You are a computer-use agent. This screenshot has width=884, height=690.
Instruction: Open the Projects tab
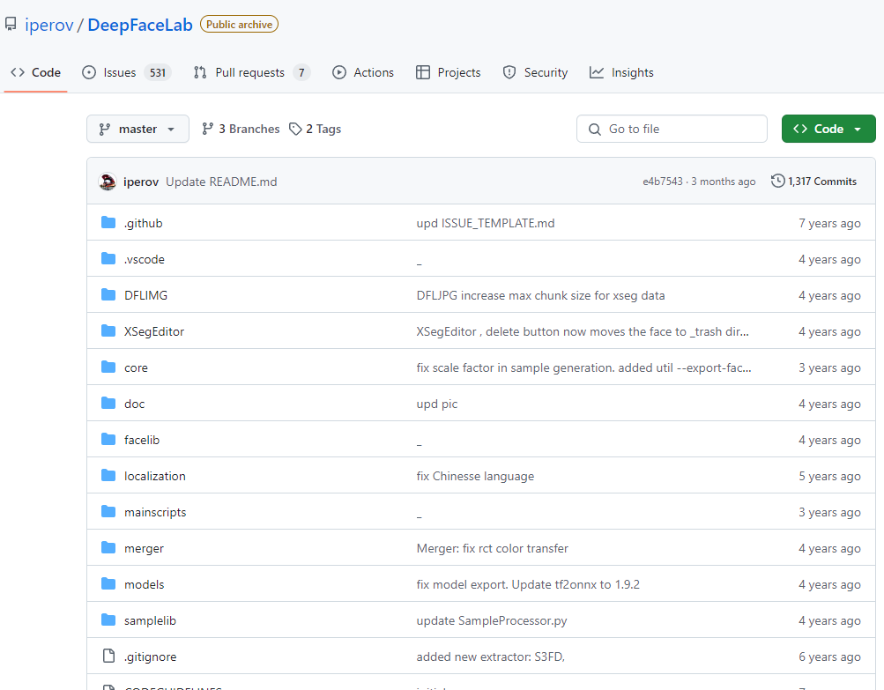449,72
